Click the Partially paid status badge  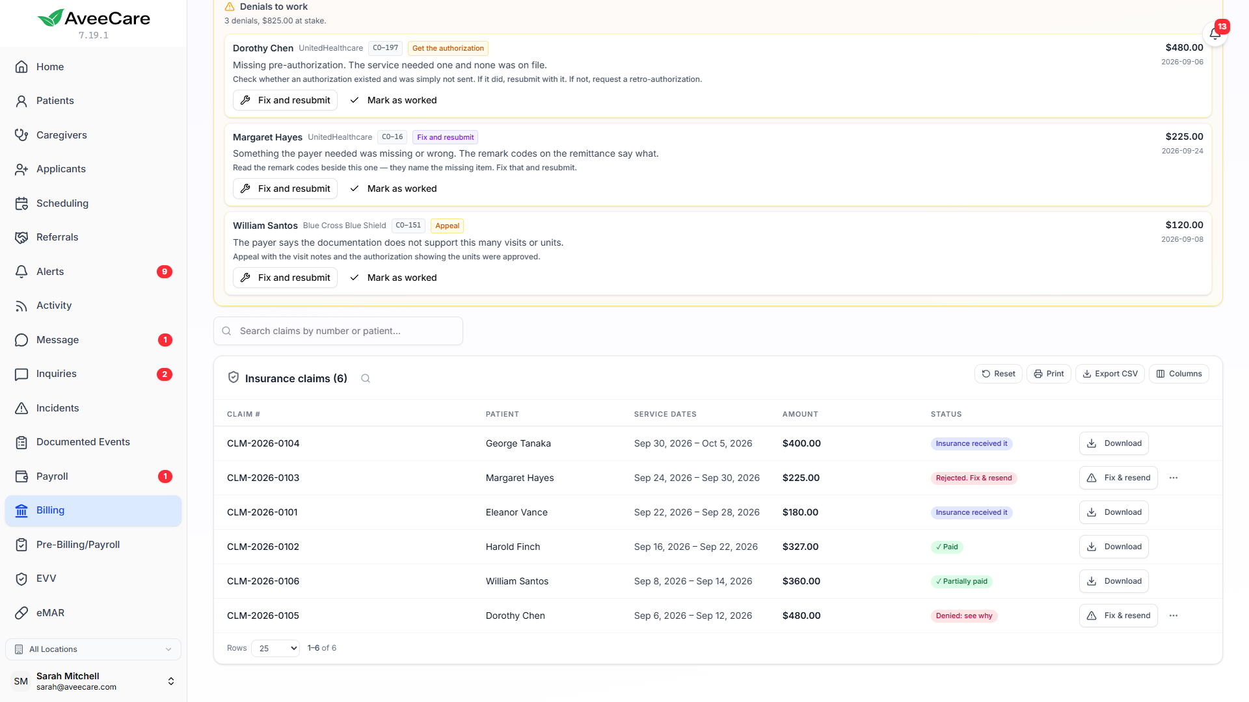(961, 581)
